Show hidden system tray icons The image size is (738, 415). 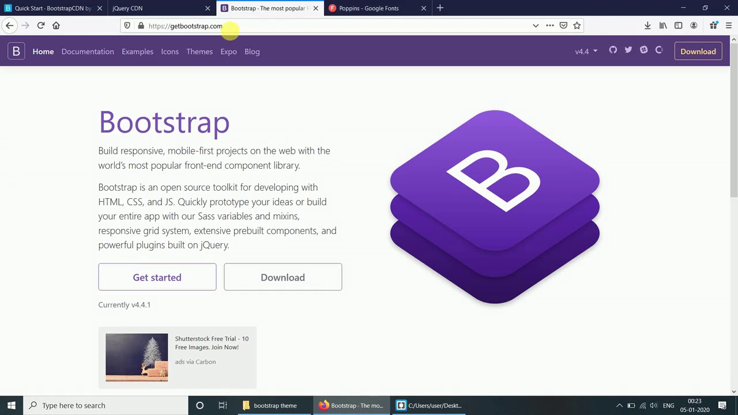coord(619,405)
